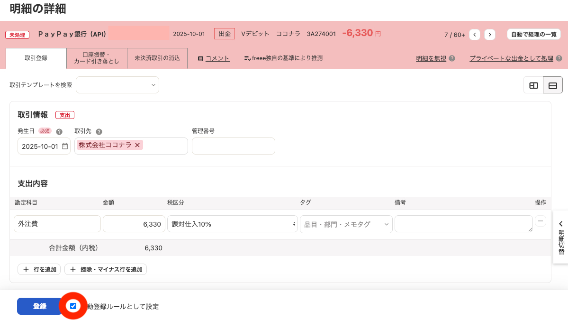568x320 pixels.
Task: Open the 取引テンプレートを検索 dropdown
Action: pyautogui.click(x=118, y=85)
